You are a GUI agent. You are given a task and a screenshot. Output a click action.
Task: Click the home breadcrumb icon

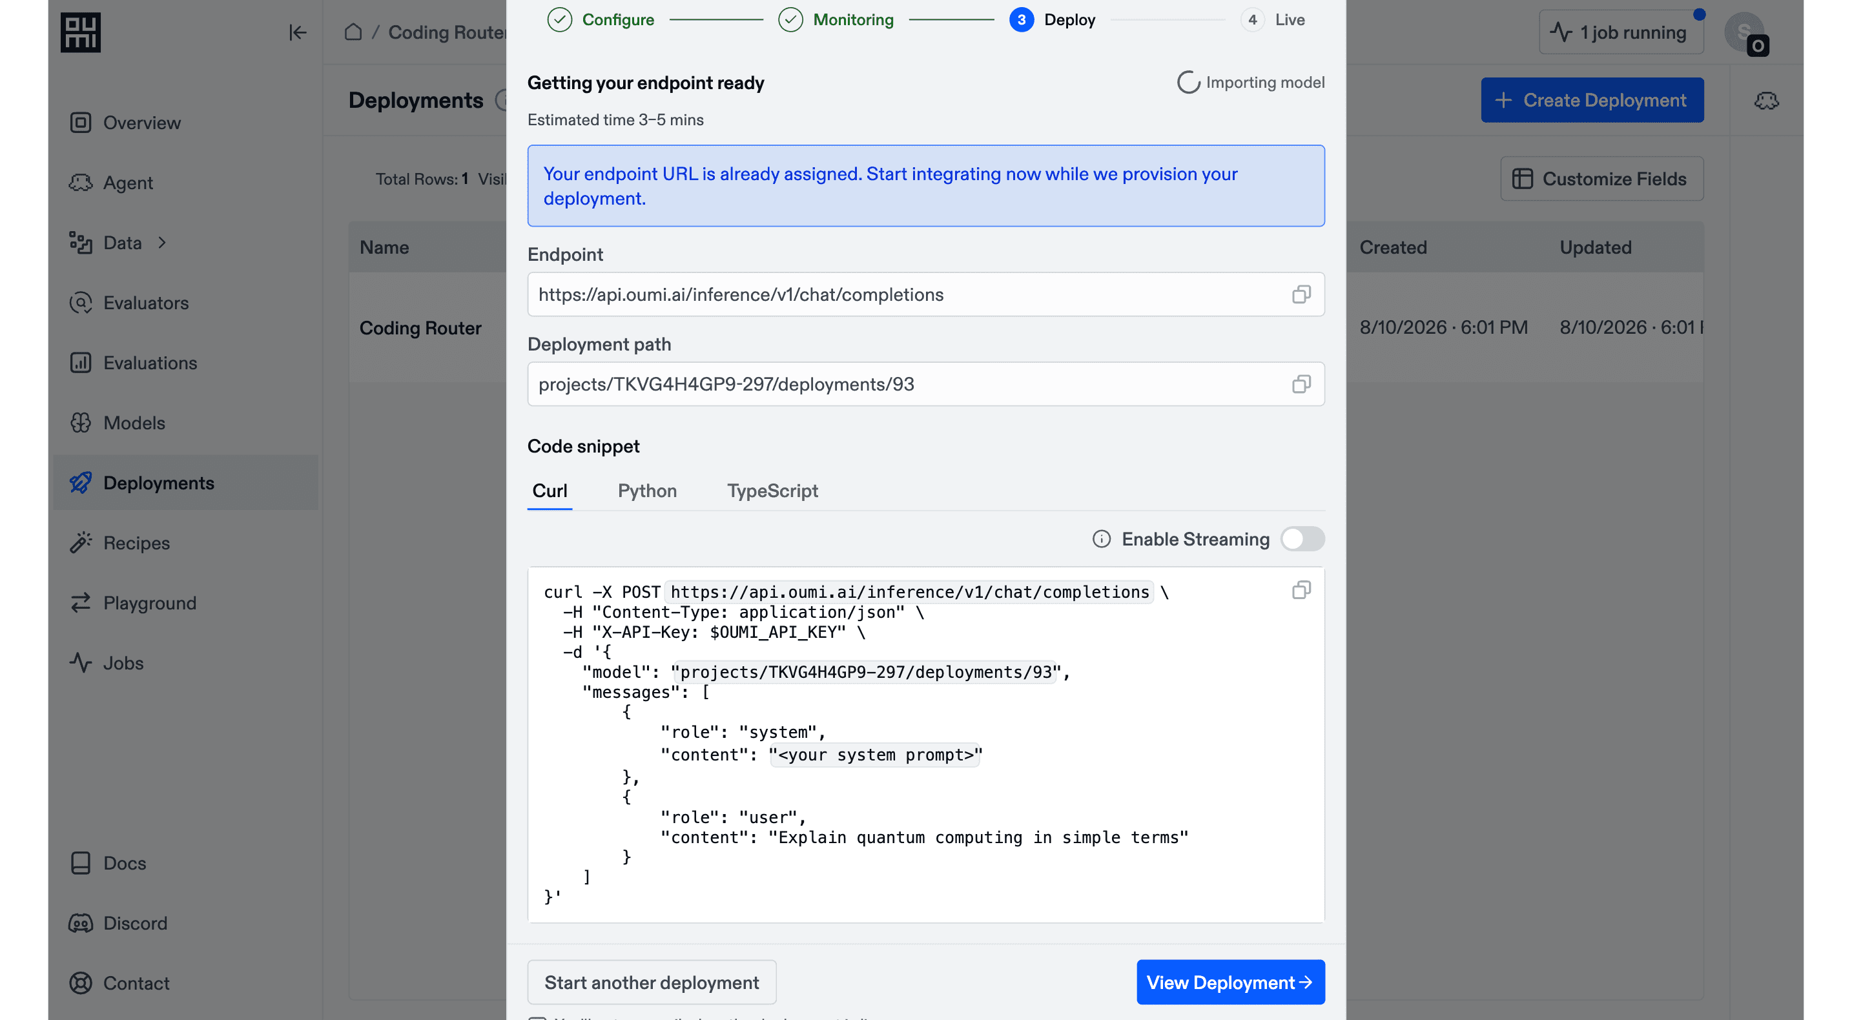click(x=353, y=32)
